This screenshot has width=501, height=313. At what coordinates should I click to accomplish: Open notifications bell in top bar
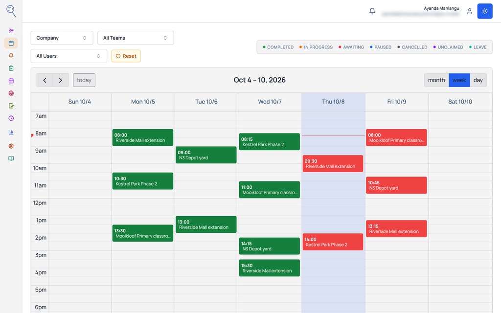coord(372,11)
